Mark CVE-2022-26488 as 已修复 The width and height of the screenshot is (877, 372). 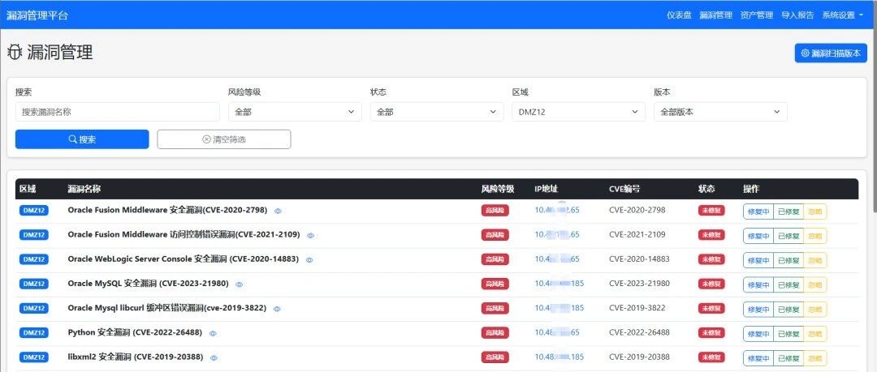[x=788, y=333]
